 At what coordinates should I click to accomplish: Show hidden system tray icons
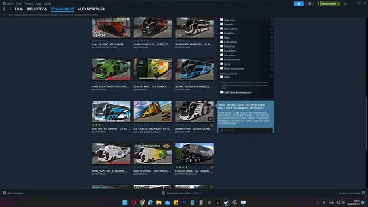pos(318,202)
